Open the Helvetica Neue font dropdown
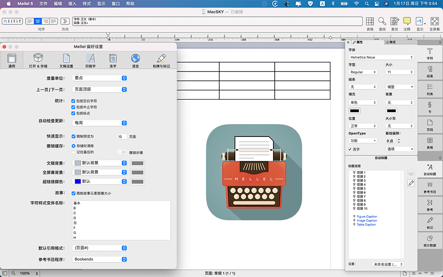The width and height of the screenshot is (443, 277). 381,57
